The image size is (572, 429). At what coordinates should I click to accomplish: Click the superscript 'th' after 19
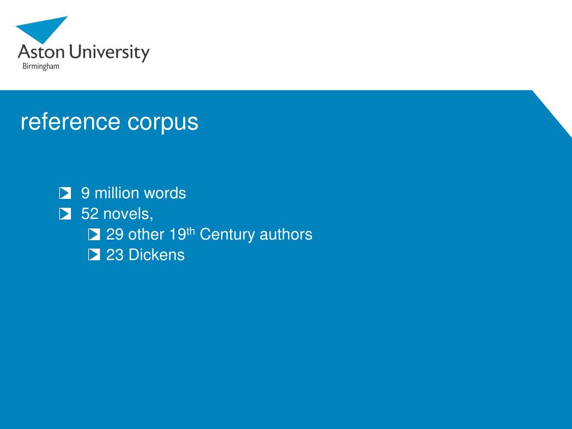click(191, 231)
